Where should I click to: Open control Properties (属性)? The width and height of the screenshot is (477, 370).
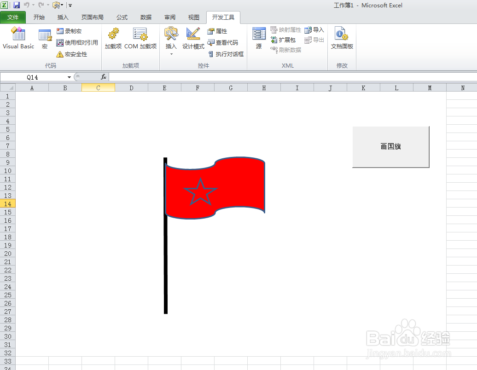(x=217, y=31)
